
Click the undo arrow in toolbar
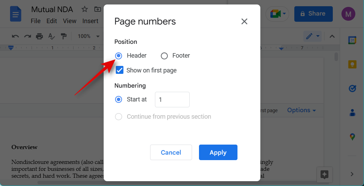coord(15,36)
